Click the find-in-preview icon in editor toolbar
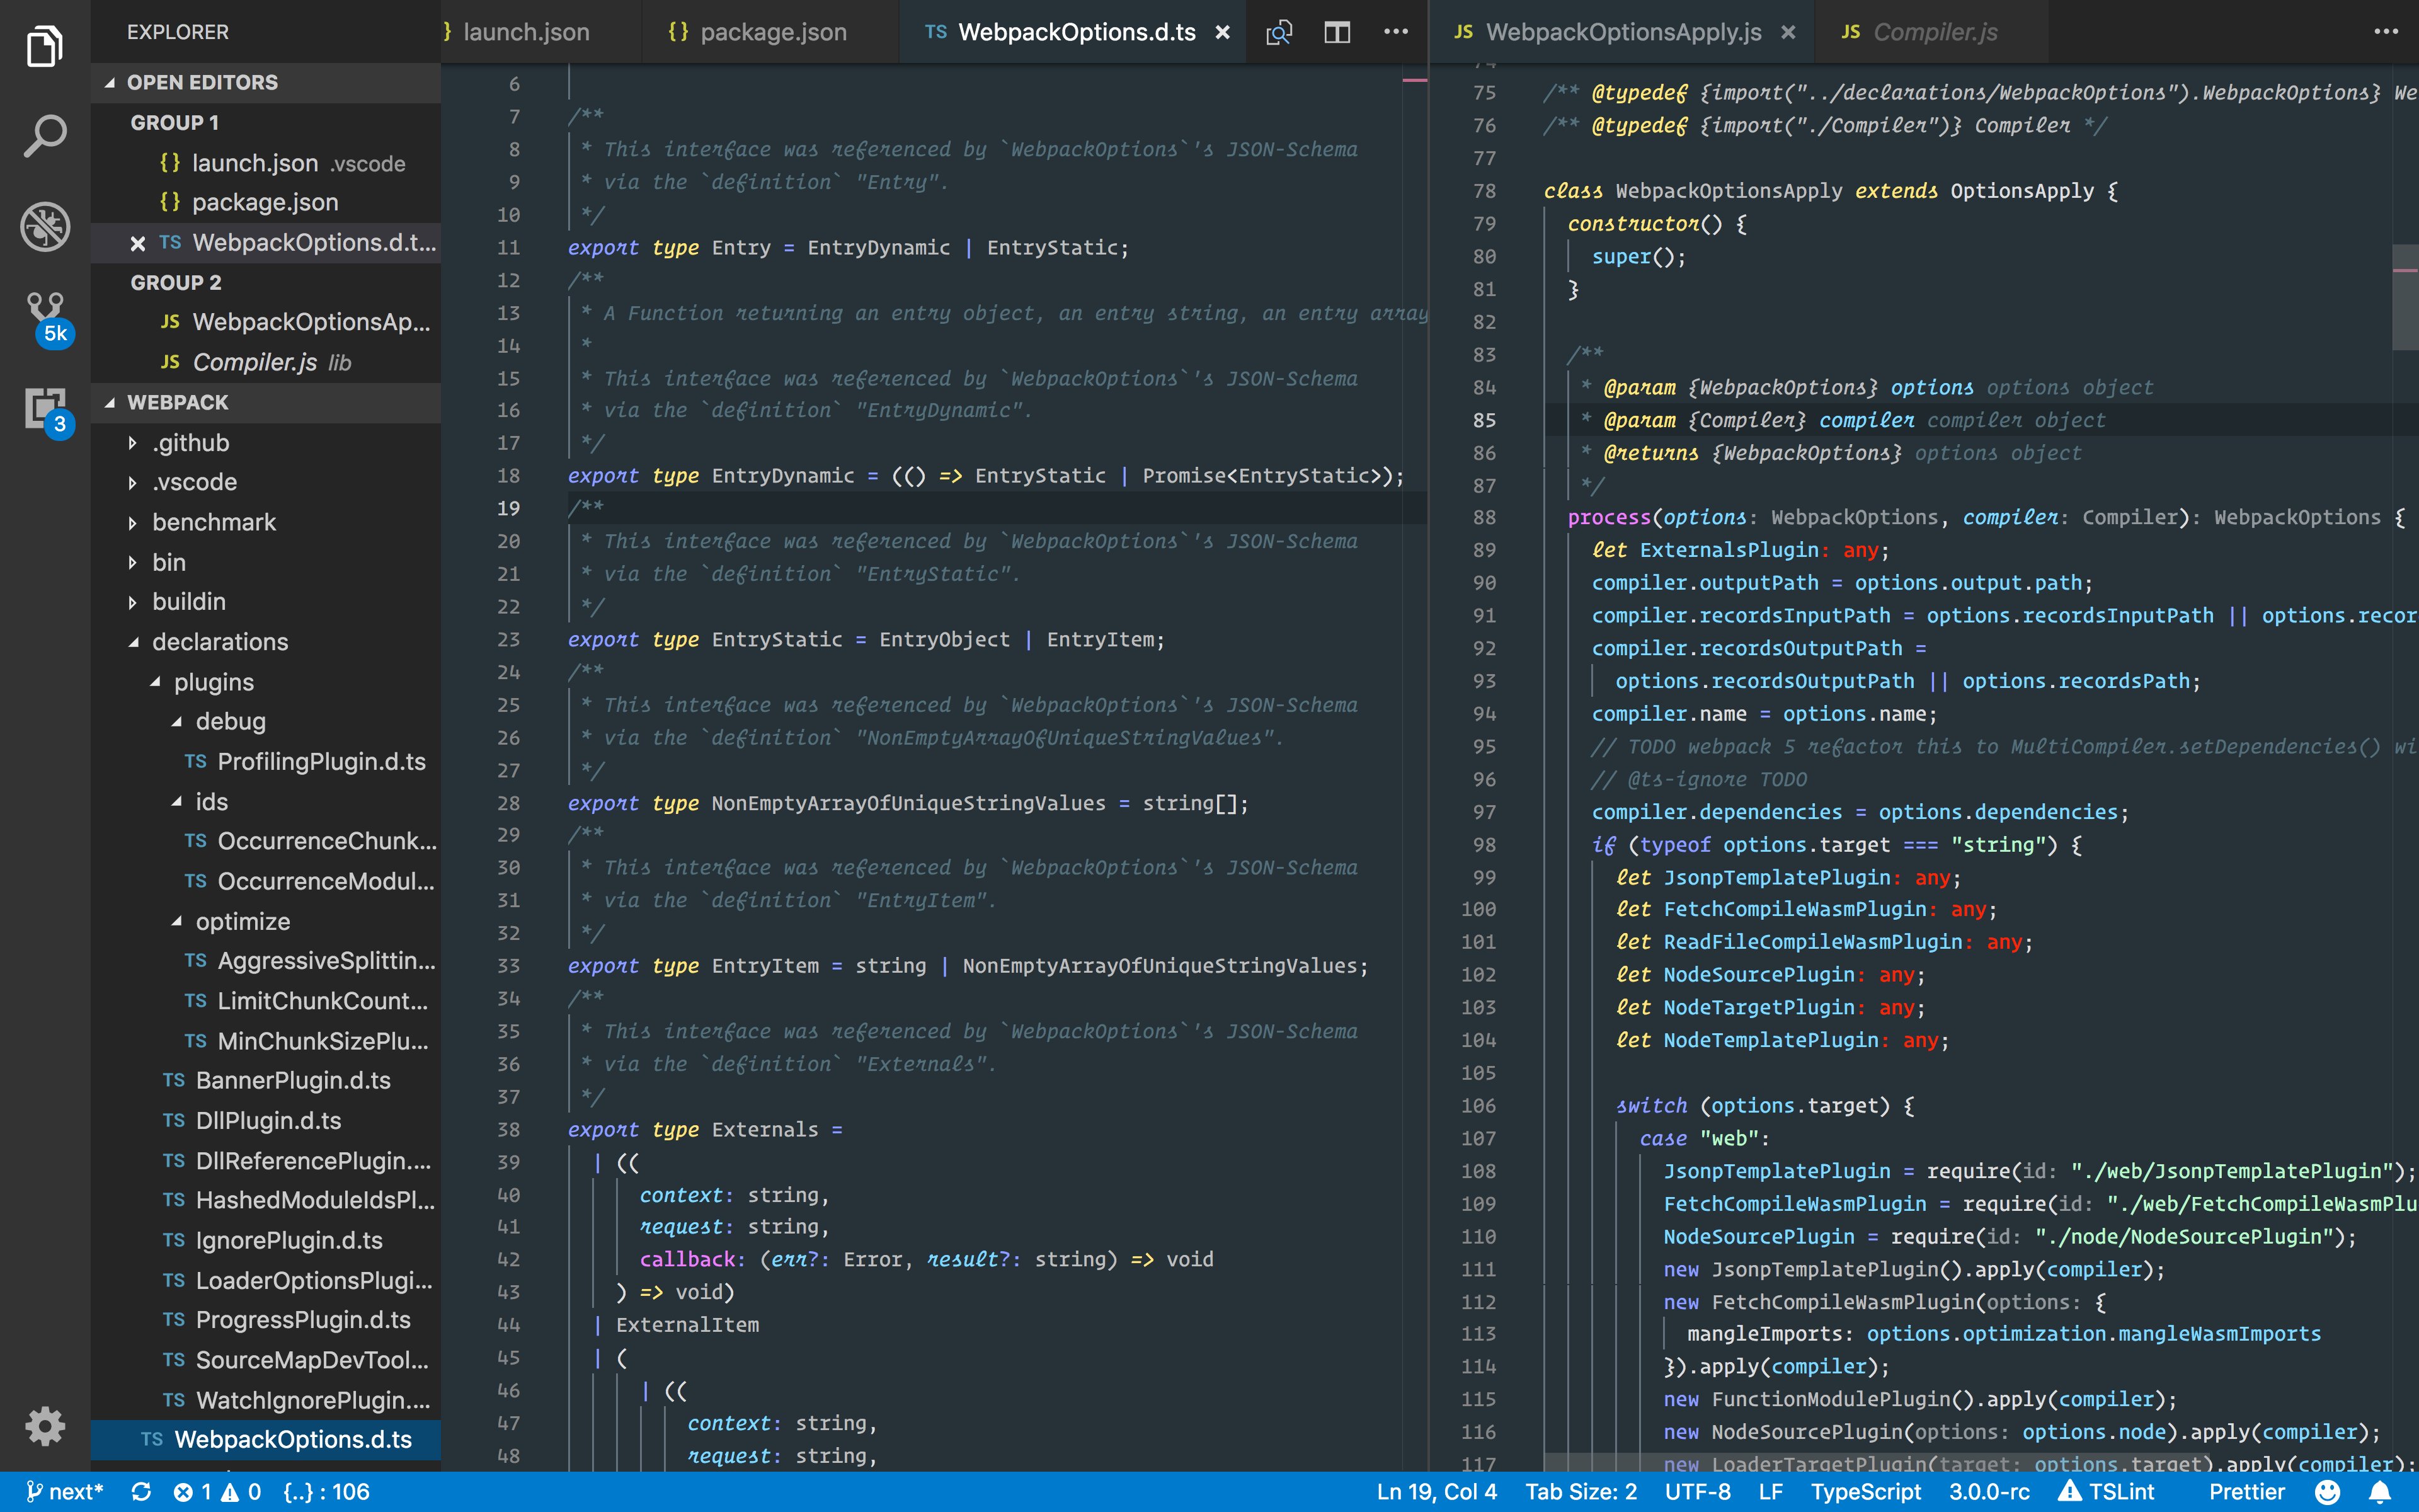This screenshot has width=2419, height=1512. tap(1279, 31)
